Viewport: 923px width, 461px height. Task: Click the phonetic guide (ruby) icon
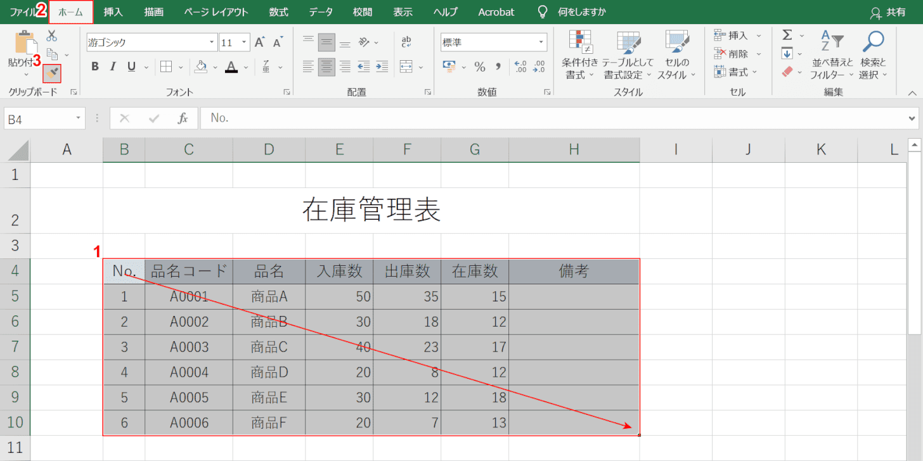point(266,66)
